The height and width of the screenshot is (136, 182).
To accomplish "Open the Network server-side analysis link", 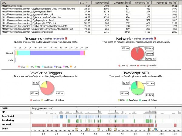I will coord(147,39).
